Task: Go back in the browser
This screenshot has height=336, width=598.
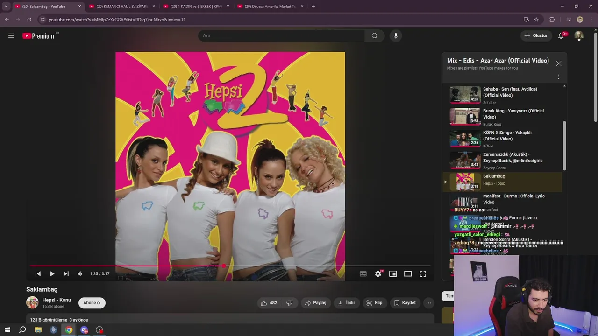Action: 7,20
